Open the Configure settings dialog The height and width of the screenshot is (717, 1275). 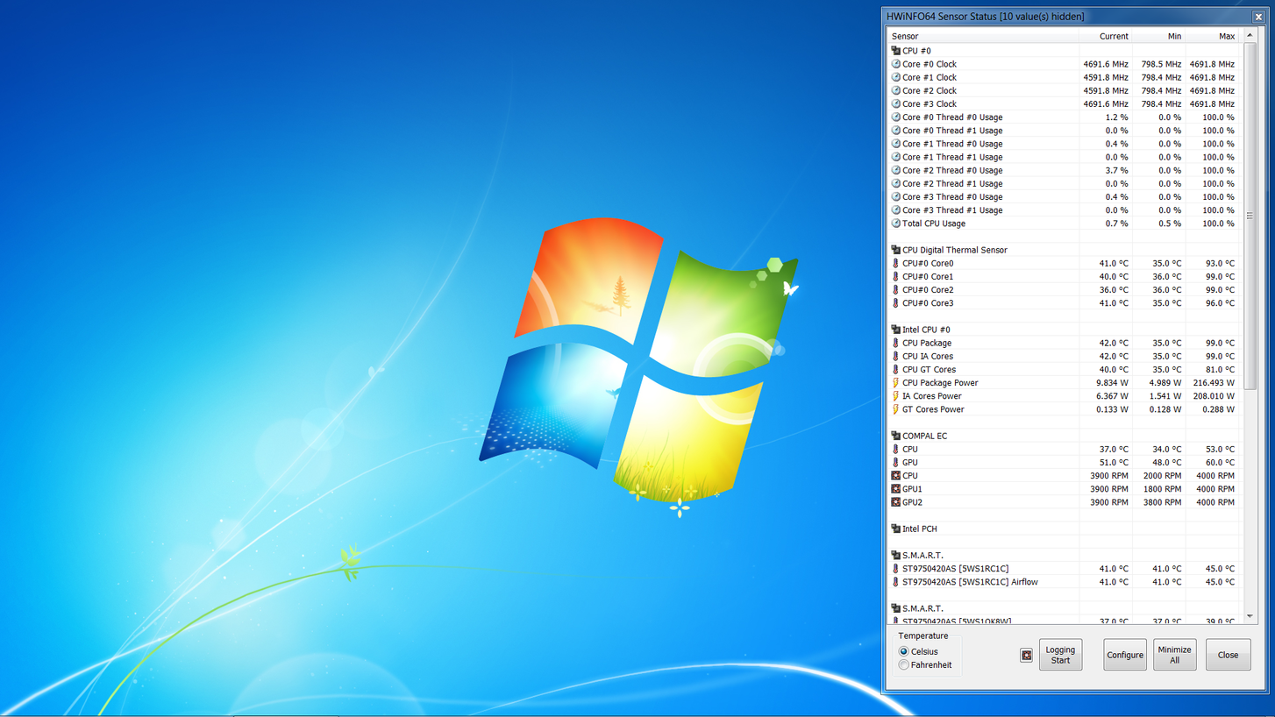pyautogui.click(x=1124, y=656)
